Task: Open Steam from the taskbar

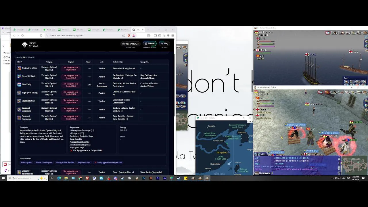Action: [x=122, y=178]
